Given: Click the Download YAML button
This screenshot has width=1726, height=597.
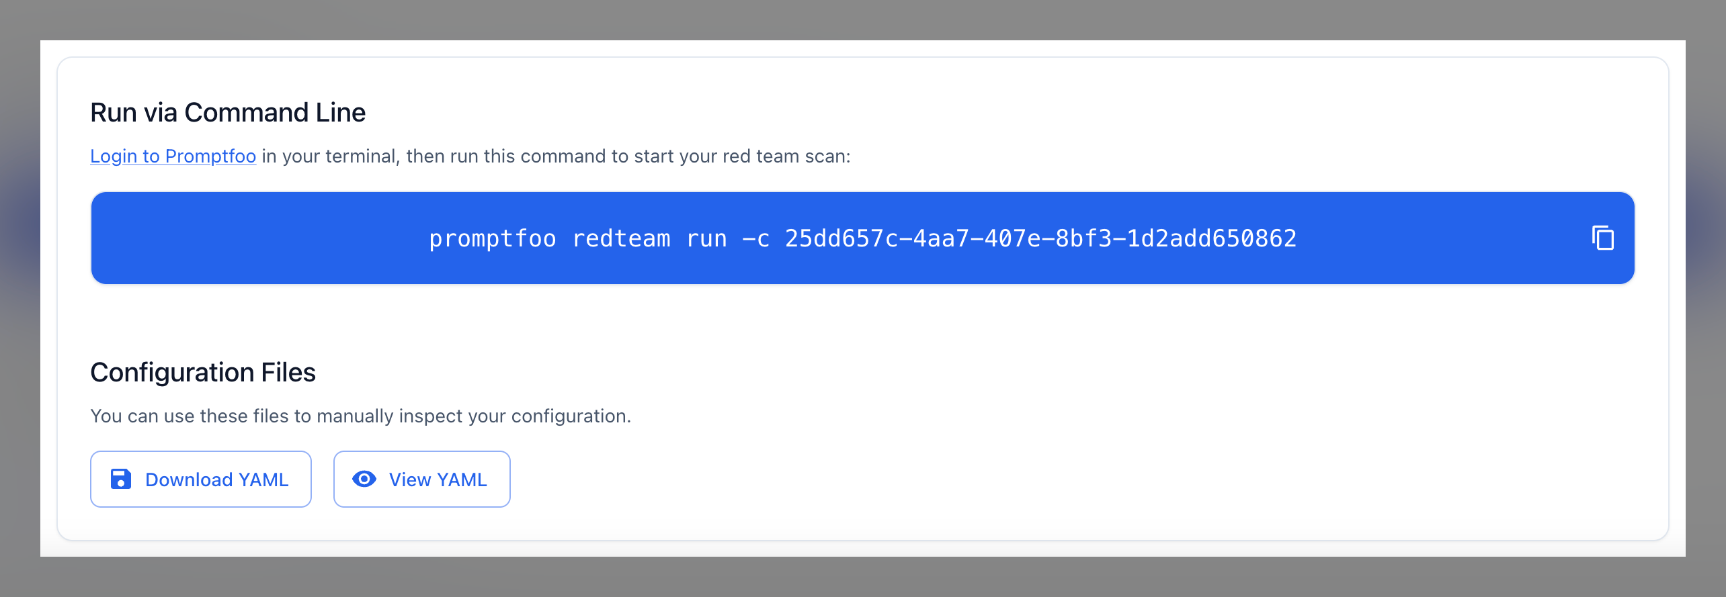Looking at the screenshot, I should (200, 479).
